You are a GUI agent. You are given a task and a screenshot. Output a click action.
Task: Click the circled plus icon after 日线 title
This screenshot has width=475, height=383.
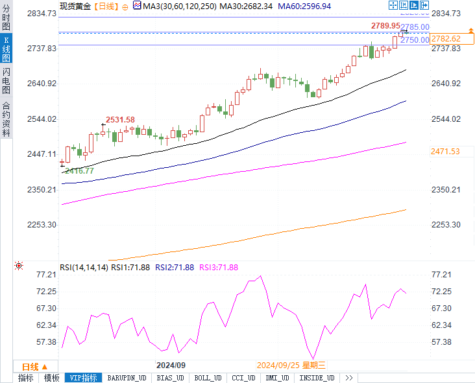tap(125, 6)
